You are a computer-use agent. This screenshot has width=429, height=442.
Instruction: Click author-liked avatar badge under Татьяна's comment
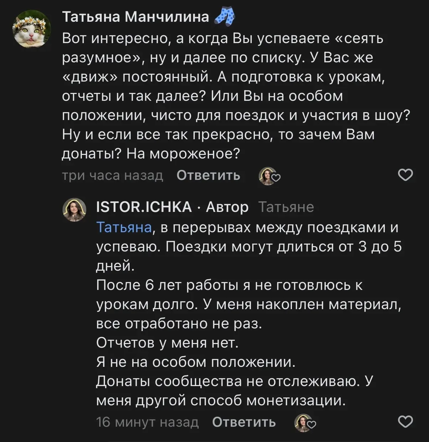pos(270,176)
